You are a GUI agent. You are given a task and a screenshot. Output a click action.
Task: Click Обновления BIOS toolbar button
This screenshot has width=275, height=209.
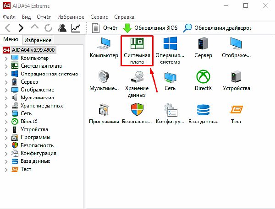(150, 28)
